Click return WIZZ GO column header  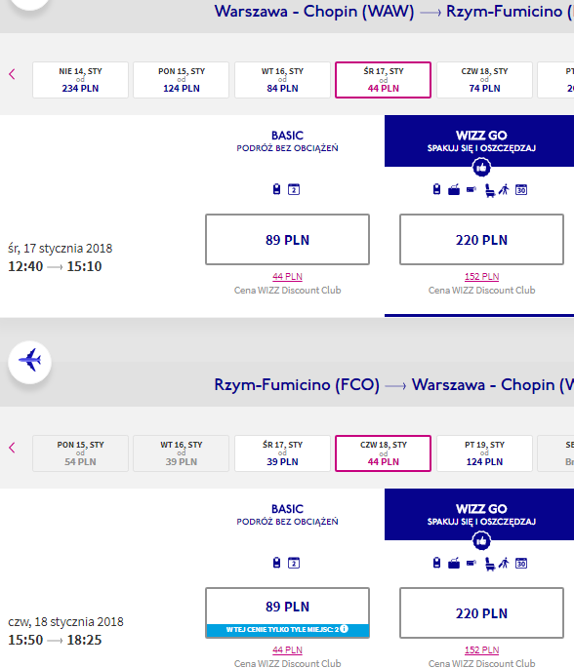coord(479,514)
